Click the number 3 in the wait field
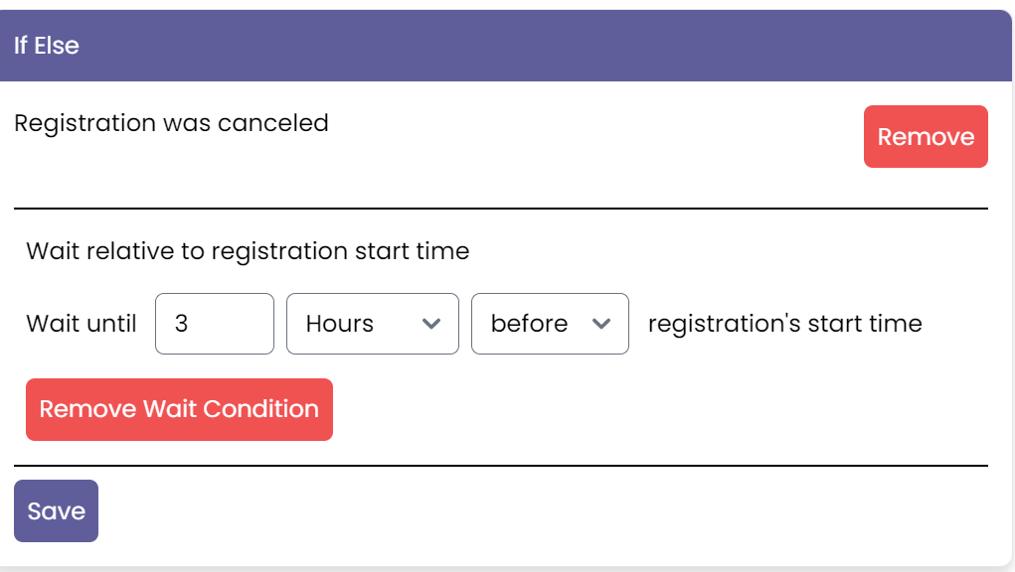This screenshot has height=572, width=1015. pos(181,324)
